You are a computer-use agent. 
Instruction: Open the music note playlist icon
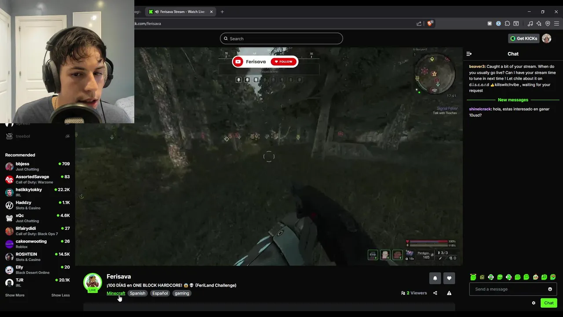pyautogui.click(x=530, y=23)
